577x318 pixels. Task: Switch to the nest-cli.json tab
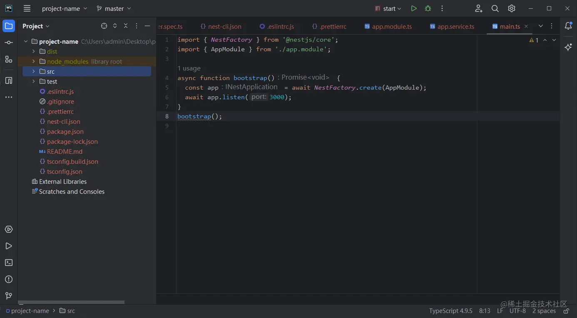pos(224,26)
